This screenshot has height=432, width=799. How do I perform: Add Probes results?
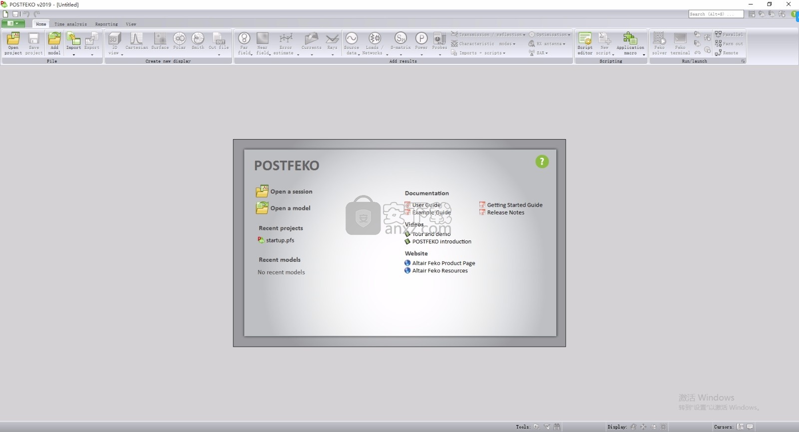click(x=439, y=44)
